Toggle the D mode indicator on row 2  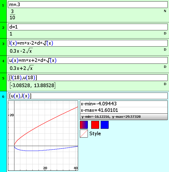click(x=165, y=33)
